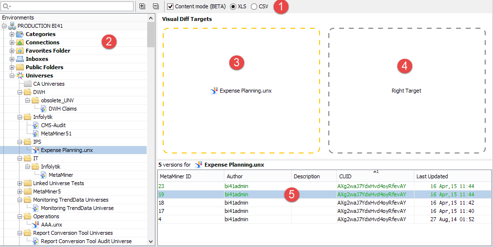Click Report Conversion Tool Audit Universe icon

pyautogui.click(x=36, y=241)
